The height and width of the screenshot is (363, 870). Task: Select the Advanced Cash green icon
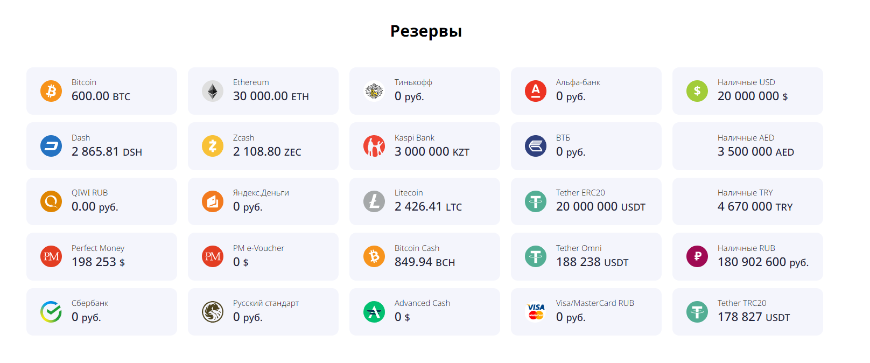374,312
